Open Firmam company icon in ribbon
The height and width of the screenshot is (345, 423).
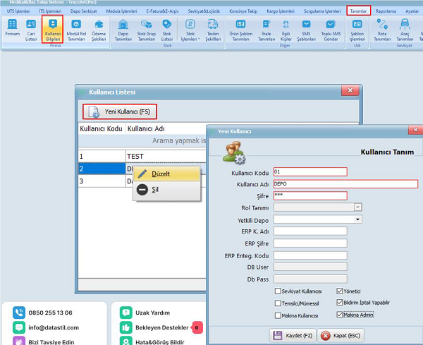(x=11, y=28)
